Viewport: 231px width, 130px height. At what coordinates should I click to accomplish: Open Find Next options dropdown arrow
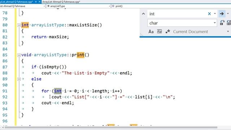[228, 14]
